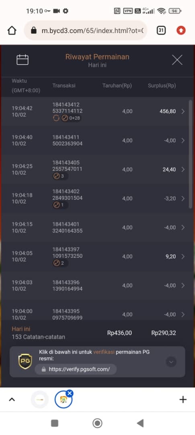This screenshot has height=435, width=195.
Task: Click the PG shield logo
Action: (x=25, y=361)
